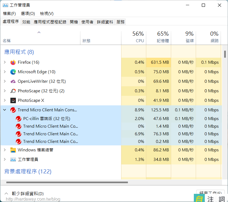The height and width of the screenshot is (202, 228).
Task: Click the Trend Micro icon in the 0.2 MB row
Action: (x=19, y=142)
